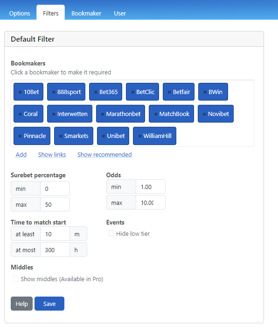The image size is (278, 334).
Task: Remove Novibet using its × icon
Action: click(x=204, y=114)
